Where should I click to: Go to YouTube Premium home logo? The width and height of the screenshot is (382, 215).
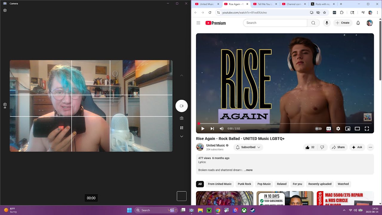tap(215, 23)
